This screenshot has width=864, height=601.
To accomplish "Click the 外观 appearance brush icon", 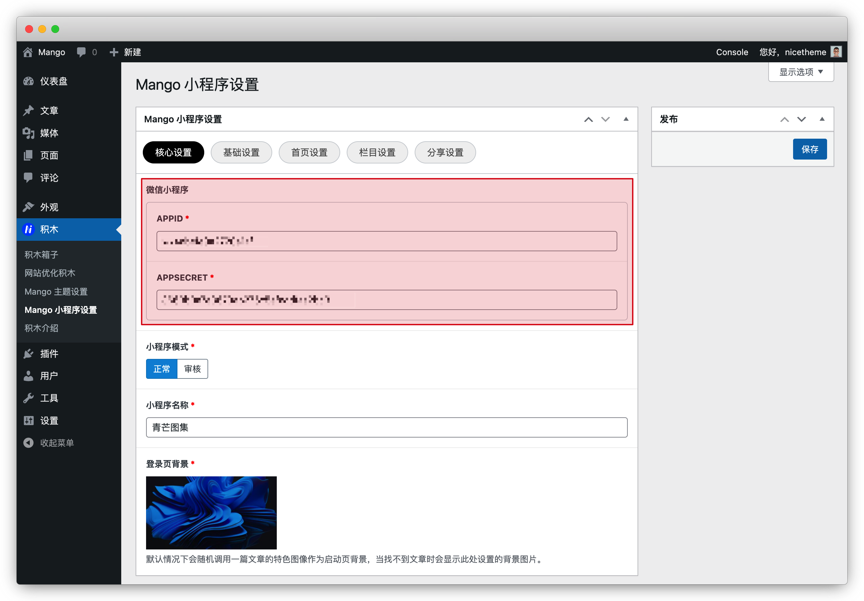I will coord(29,207).
